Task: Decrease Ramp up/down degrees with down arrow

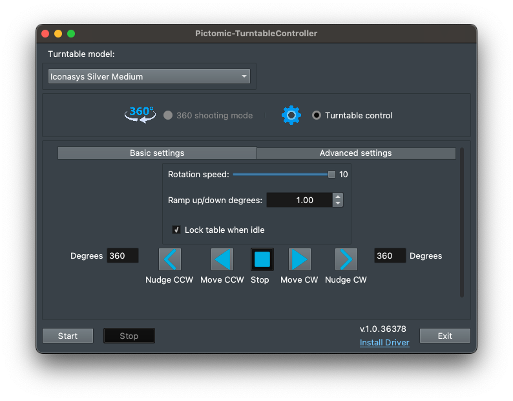Action: point(337,204)
